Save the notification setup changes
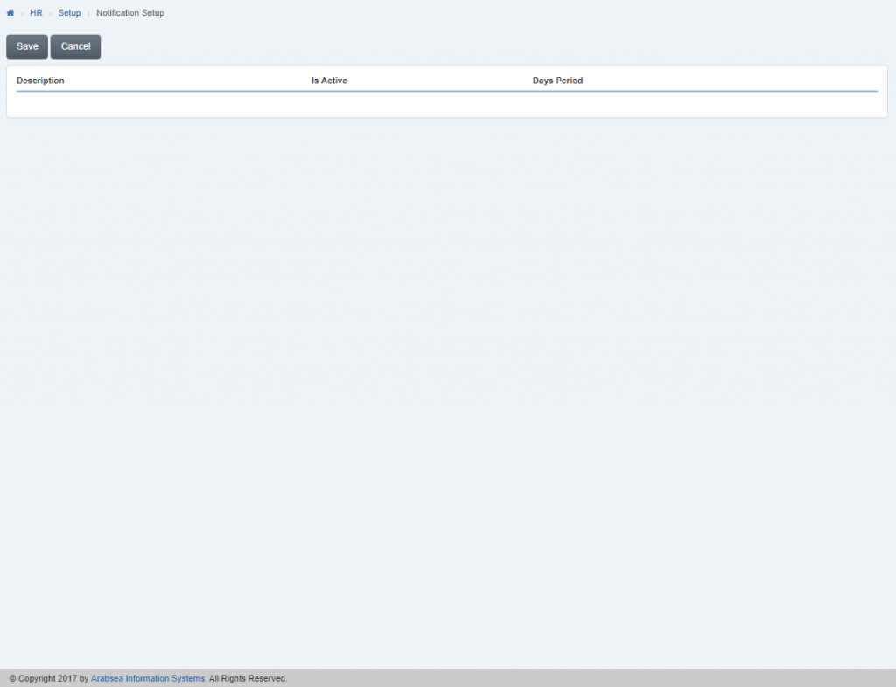 (26, 46)
